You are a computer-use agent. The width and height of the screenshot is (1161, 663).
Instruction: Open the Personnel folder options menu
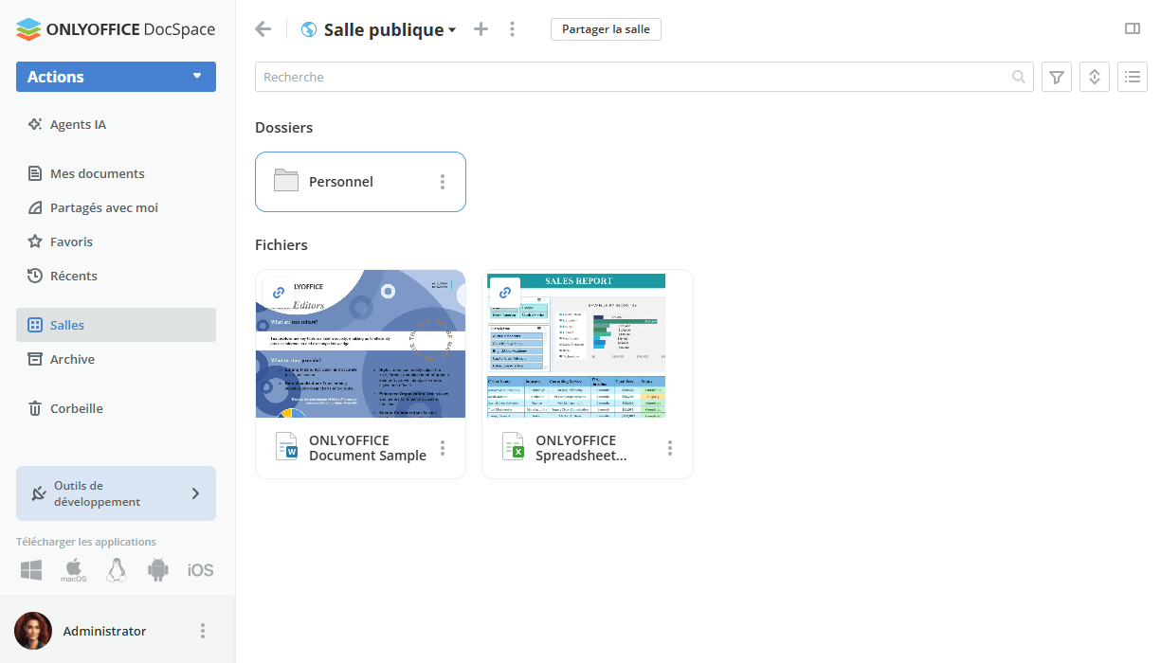coord(443,182)
